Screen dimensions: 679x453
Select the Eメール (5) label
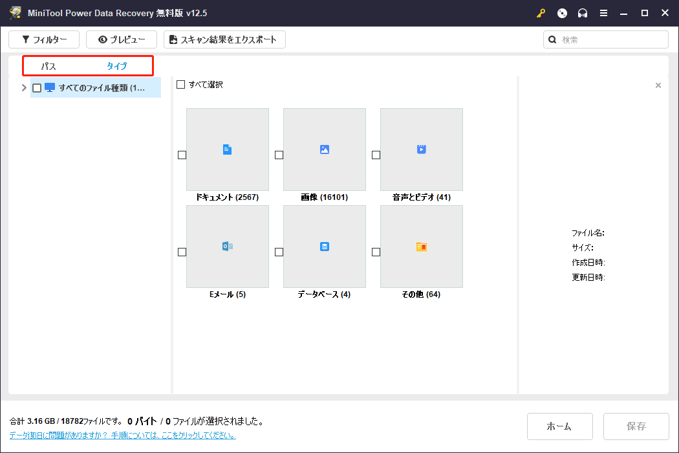click(x=228, y=294)
